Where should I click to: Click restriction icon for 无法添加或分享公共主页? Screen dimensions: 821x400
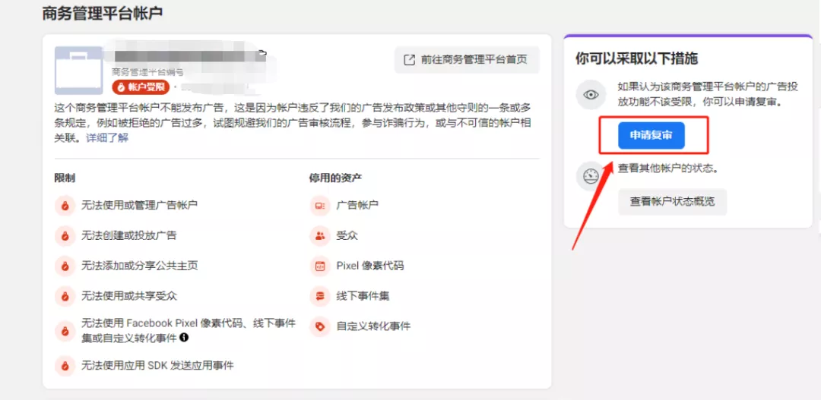pyautogui.click(x=65, y=266)
